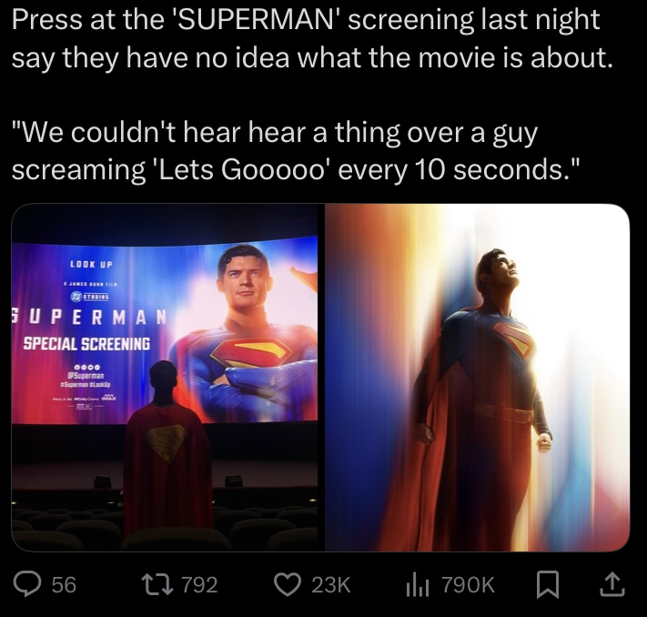
Task: Click the 'Lets Gooooo' quote line
Action: click(x=296, y=168)
